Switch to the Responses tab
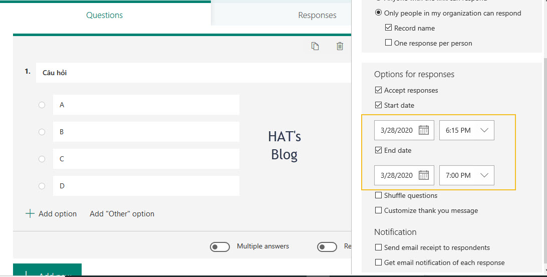The height and width of the screenshot is (277, 547). [x=317, y=15]
